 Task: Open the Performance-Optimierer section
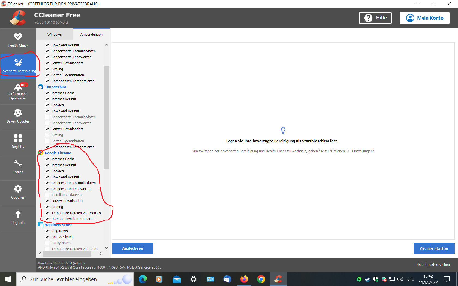tap(18, 92)
